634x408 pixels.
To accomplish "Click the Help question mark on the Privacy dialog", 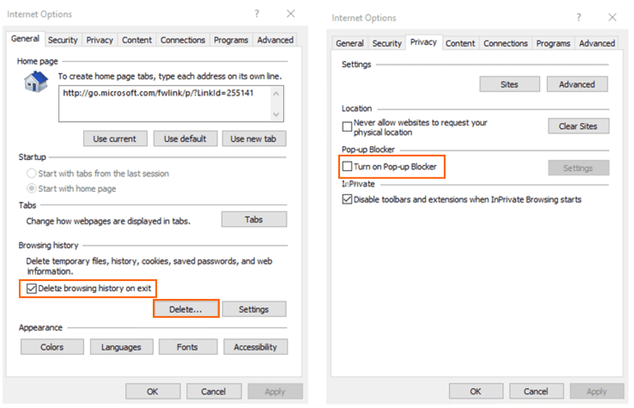I will [x=578, y=18].
